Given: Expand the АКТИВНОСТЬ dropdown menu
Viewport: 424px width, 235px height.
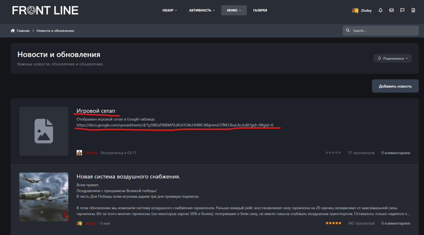Looking at the screenshot, I should [x=202, y=10].
